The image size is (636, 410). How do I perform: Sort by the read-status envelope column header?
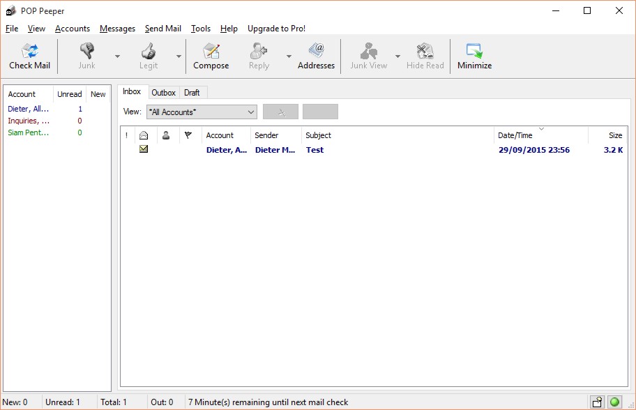[144, 135]
